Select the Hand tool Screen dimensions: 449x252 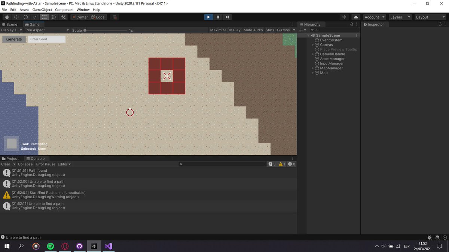pos(7,17)
